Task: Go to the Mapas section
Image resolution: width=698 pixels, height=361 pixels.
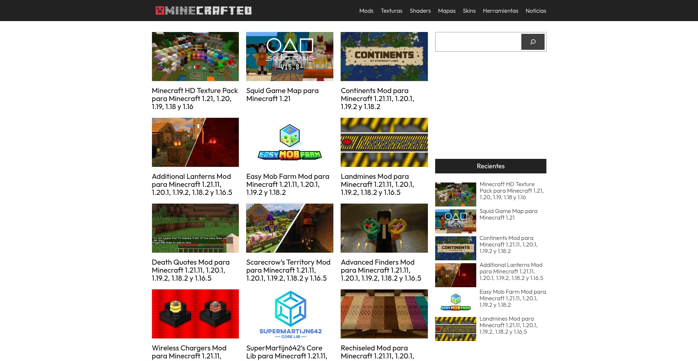Action: pos(446,11)
